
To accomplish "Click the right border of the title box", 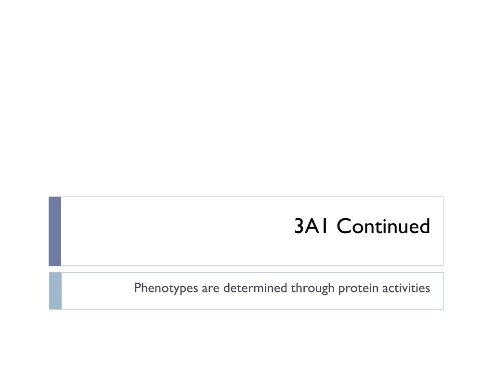I will [x=443, y=231].
